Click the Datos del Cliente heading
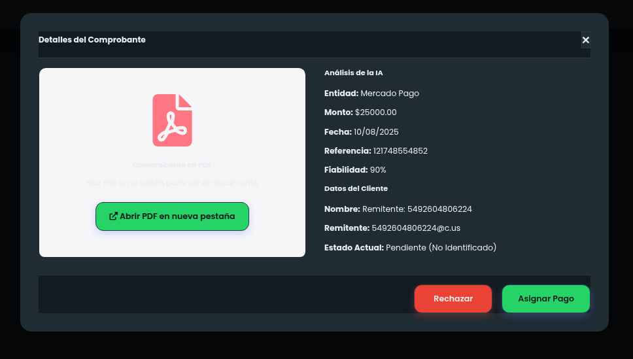Viewport: 633px width, 359px height. (x=356, y=188)
